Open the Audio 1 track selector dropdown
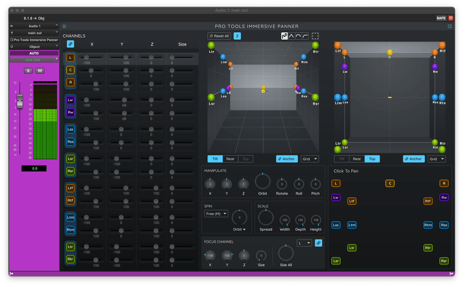This screenshot has width=465, height=287. pyautogui.click(x=34, y=26)
